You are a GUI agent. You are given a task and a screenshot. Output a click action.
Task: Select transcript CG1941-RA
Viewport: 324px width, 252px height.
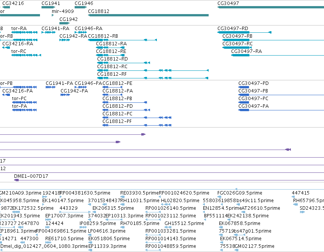48,32
